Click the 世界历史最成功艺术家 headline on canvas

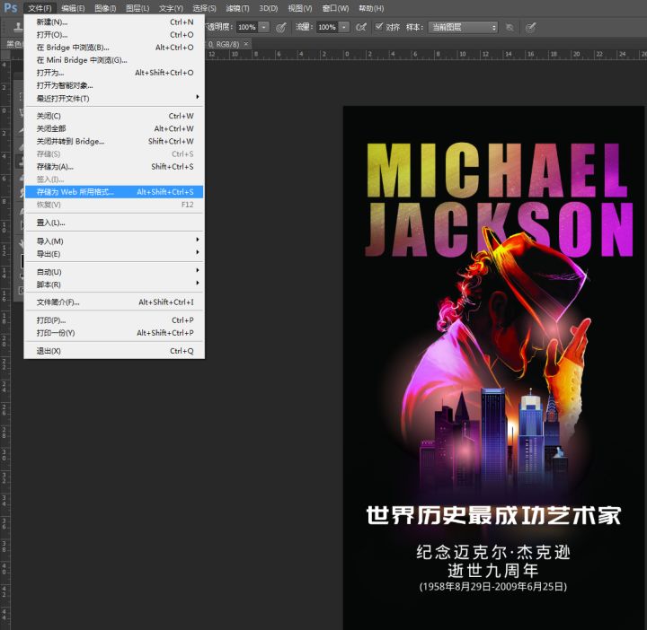point(493,515)
